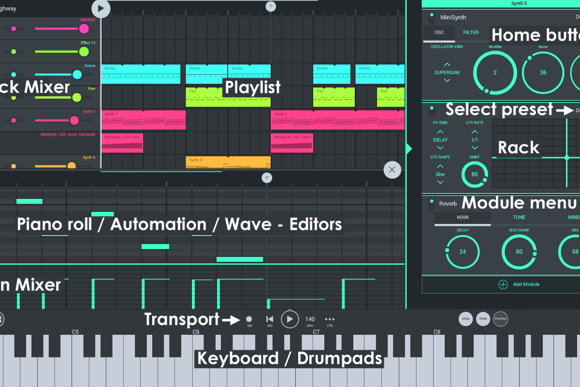Switch to the FILTER tab in MiniSynth

[x=471, y=33]
